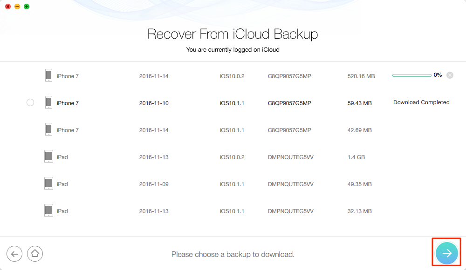Click date 2016-11-10 in the iPhone 7 row
Viewport: 466px width, 270px height.
(x=154, y=103)
